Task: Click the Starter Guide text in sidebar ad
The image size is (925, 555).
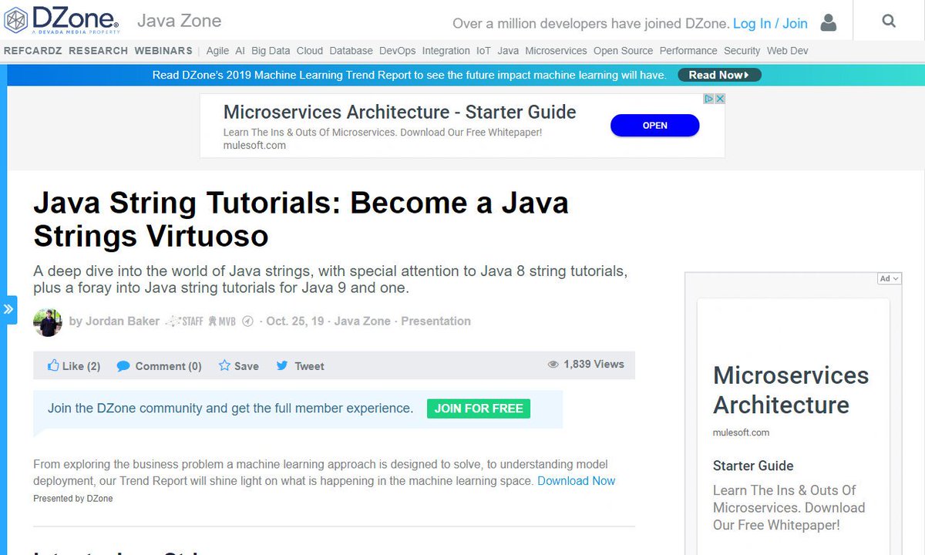Action: click(x=753, y=466)
